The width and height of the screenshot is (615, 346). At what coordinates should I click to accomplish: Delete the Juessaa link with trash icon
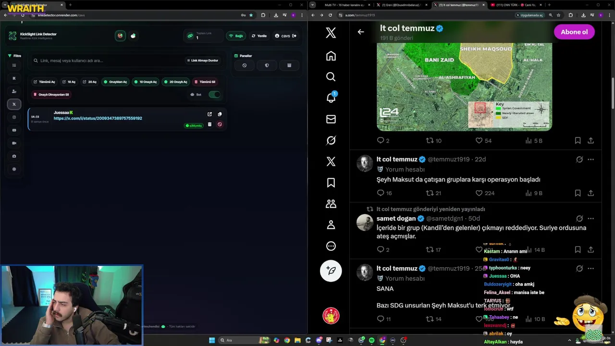(209, 124)
